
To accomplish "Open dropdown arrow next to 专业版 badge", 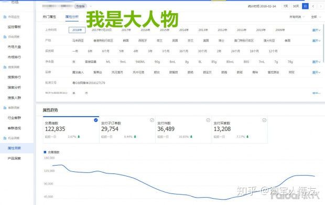I will point(90,6).
